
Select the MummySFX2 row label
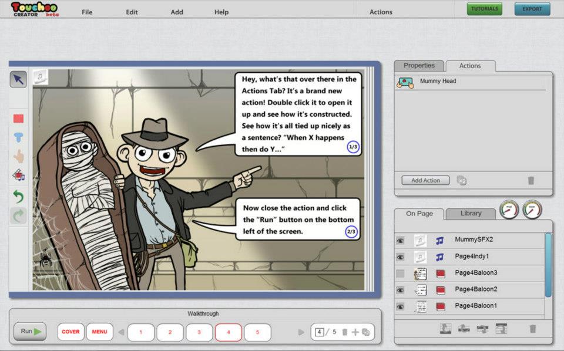pyautogui.click(x=474, y=239)
